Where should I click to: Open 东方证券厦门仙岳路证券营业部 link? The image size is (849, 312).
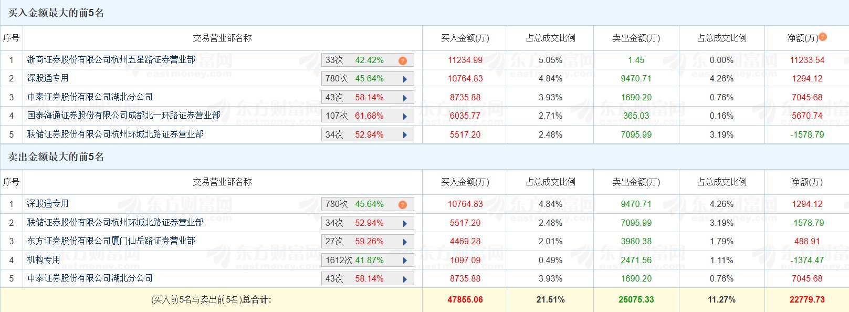coord(111,241)
